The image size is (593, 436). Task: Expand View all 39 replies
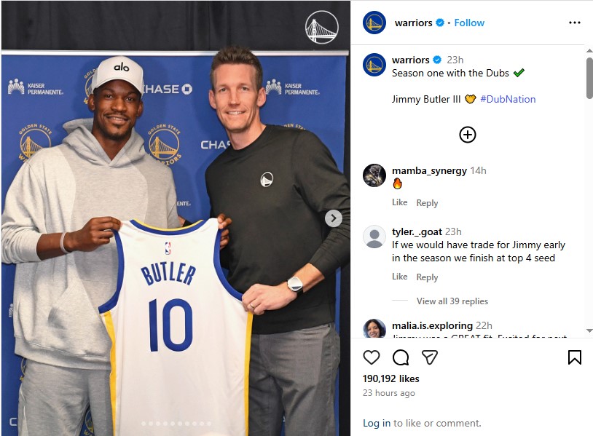click(x=452, y=301)
